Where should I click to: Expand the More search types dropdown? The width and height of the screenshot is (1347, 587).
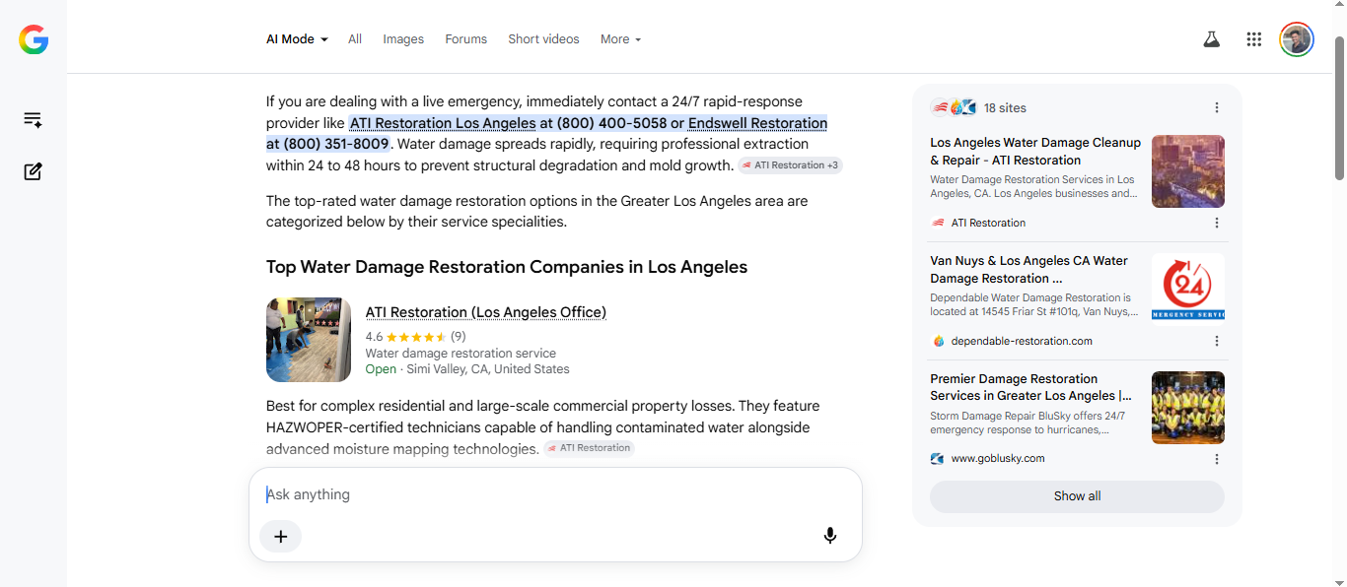(621, 39)
